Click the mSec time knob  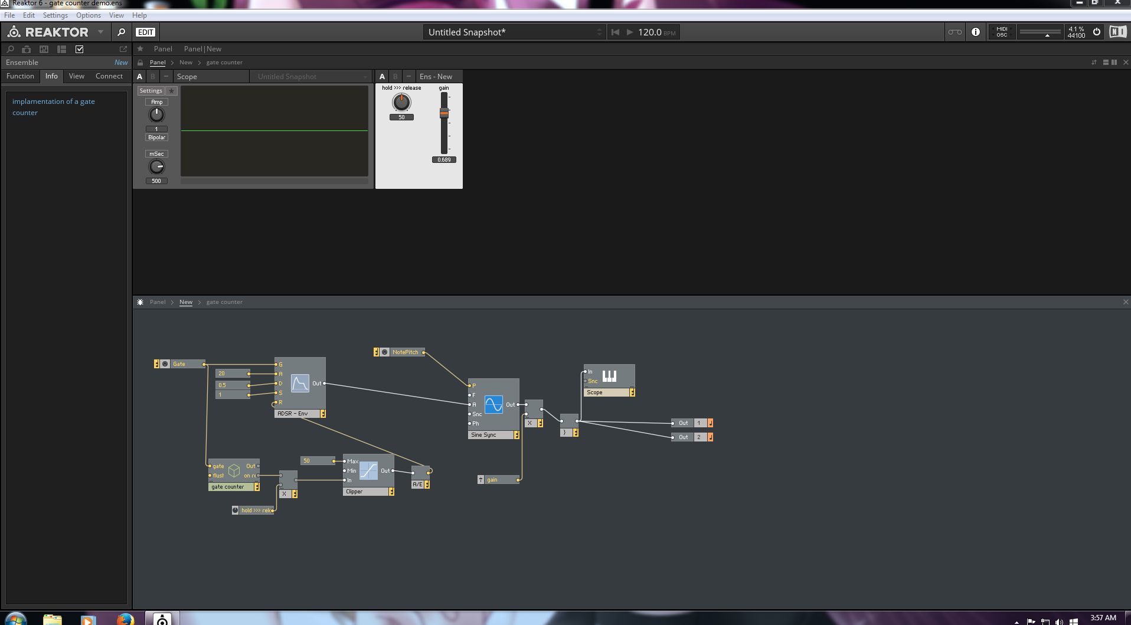(156, 167)
